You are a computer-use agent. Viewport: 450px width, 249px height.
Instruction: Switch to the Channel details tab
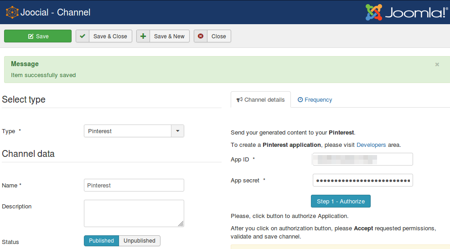pos(261,100)
